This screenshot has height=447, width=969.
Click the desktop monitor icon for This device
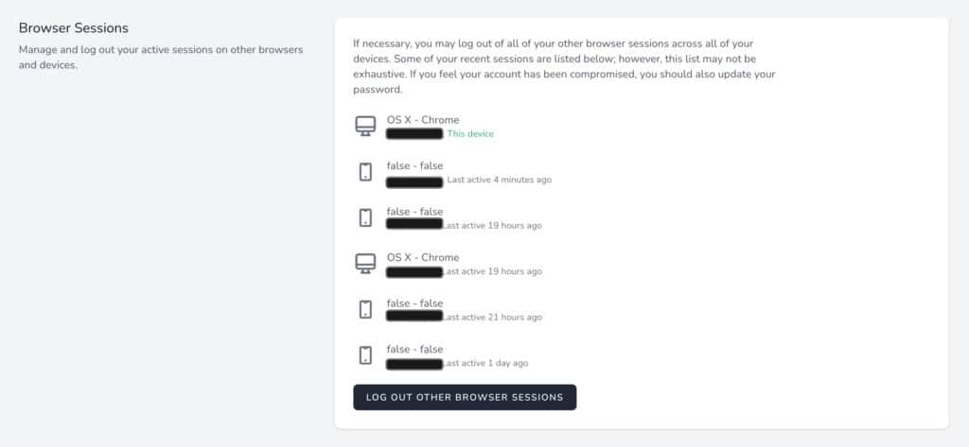pyautogui.click(x=365, y=126)
